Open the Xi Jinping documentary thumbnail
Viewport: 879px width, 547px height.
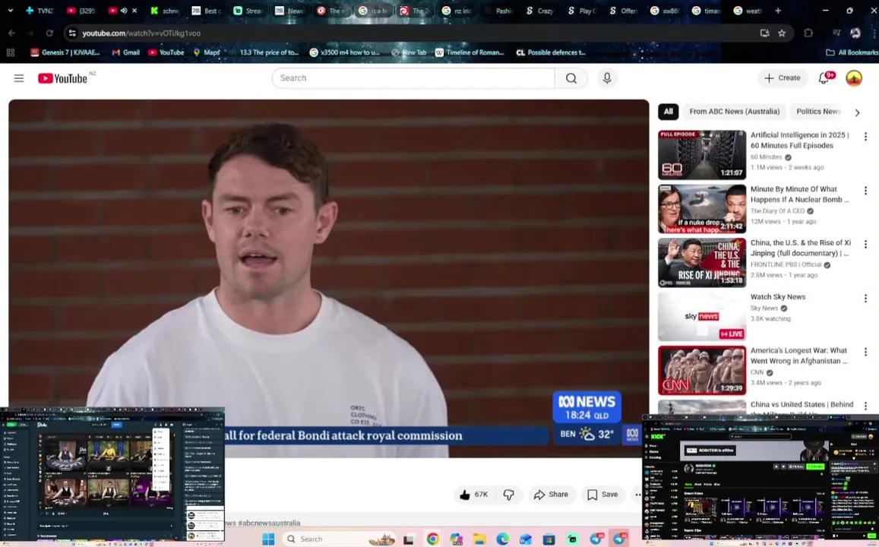coord(702,262)
